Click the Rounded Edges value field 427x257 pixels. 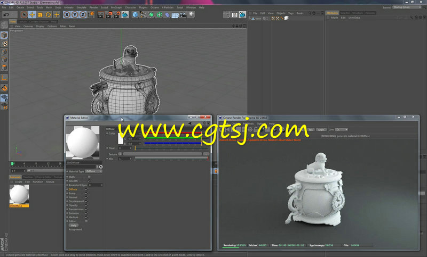[96, 185]
